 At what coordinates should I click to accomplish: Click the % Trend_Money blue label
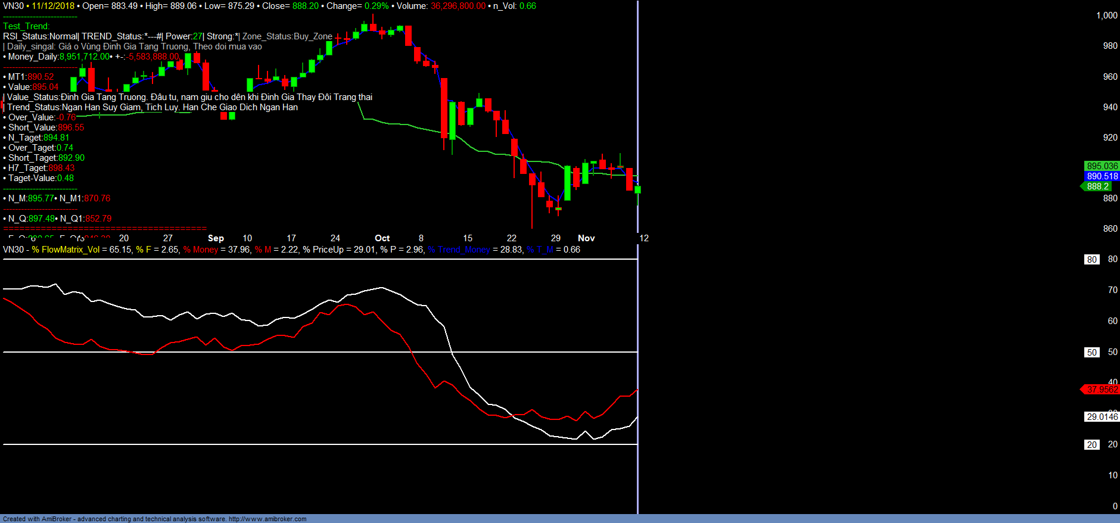(x=459, y=250)
